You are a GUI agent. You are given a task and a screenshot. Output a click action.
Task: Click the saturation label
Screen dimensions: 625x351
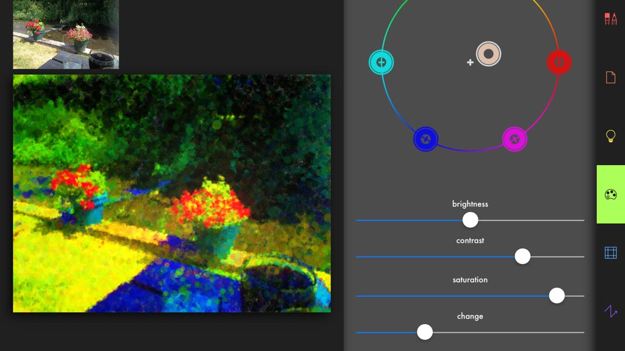[470, 280]
